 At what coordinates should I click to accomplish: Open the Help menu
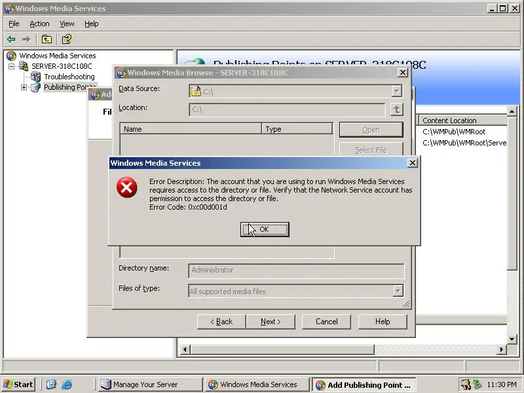click(x=91, y=24)
